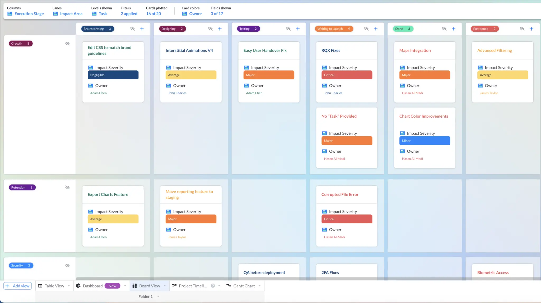The width and height of the screenshot is (541, 303).
Task: Expand Gantt Chart view options
Action: click(x=260, y=286)
